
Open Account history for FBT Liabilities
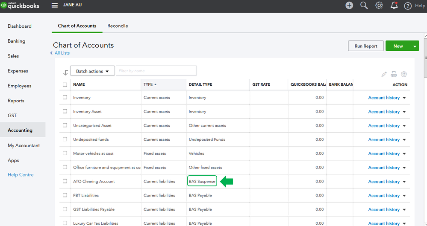point(384,195)
